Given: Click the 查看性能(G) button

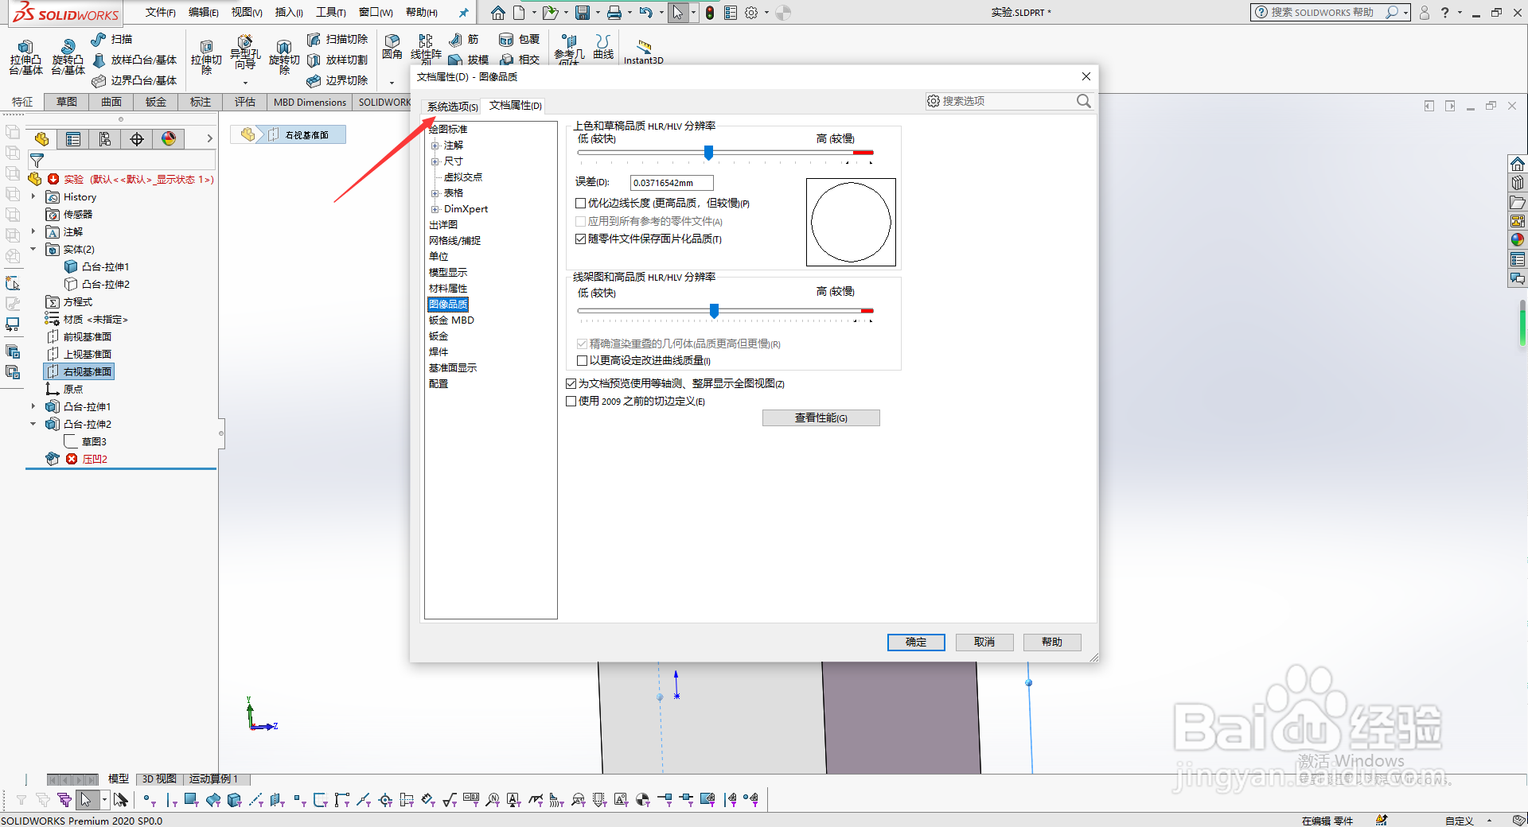Looking at the screenshot, I should pos(821,417).
